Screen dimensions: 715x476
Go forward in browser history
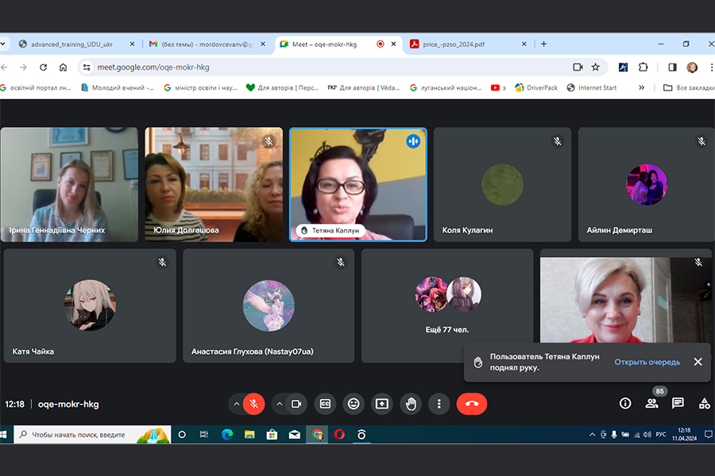pyautogui.click(x=23, y=67)
